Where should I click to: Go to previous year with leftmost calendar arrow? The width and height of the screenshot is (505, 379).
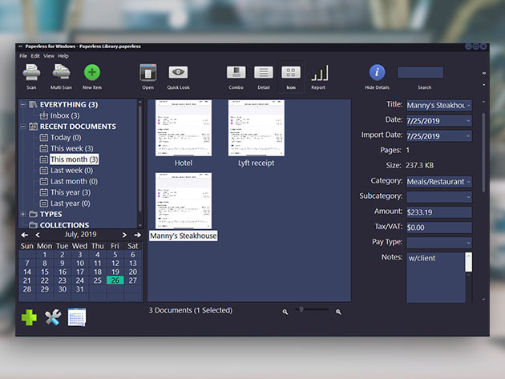[x=25, y=235]
